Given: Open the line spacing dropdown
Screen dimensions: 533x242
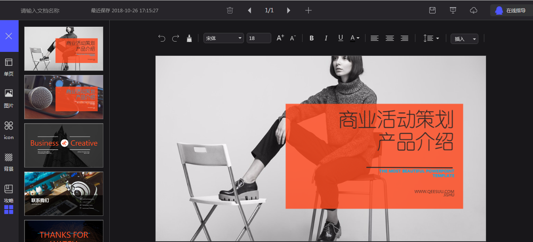Looking at the screenshot, I should pyautogui.click(x=431, y=38).
